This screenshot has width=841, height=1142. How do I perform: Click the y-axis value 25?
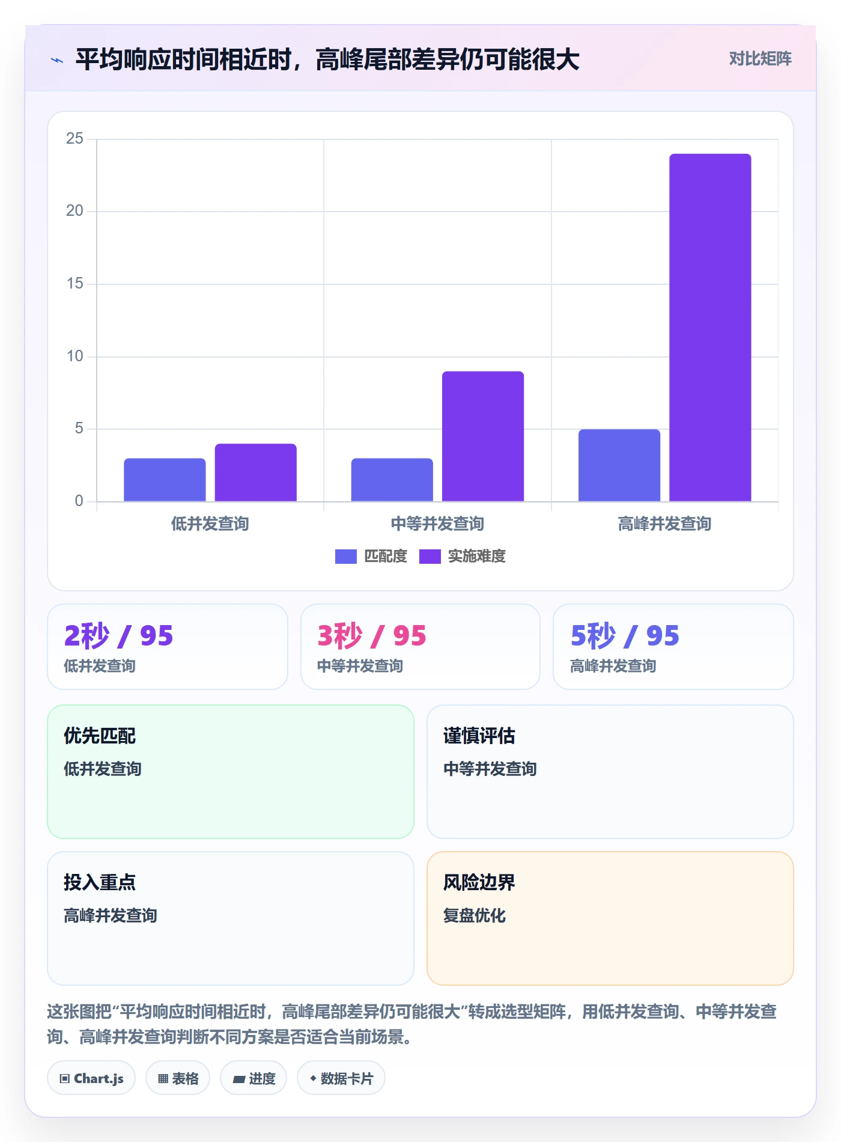point(75,139)
